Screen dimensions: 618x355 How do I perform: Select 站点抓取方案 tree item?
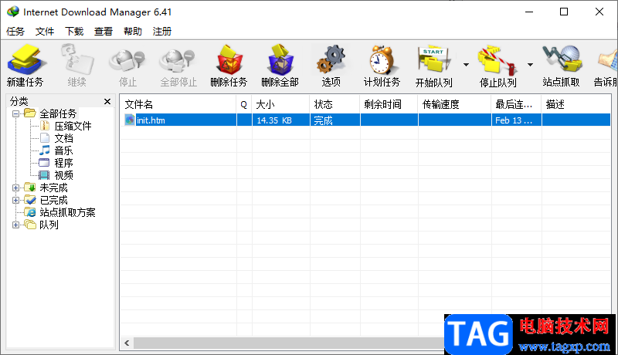[67, 212]
